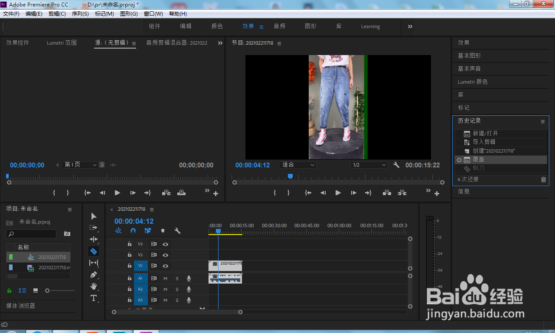The width and height of the screenshot is (555, 333).
Task: Open the 文件(F) menu
Action: [11, 14]
